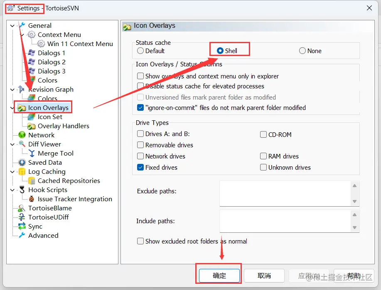Click the 取消 (Cancel) button
This screenshot has height=290, width=381.
pos(264,275)
